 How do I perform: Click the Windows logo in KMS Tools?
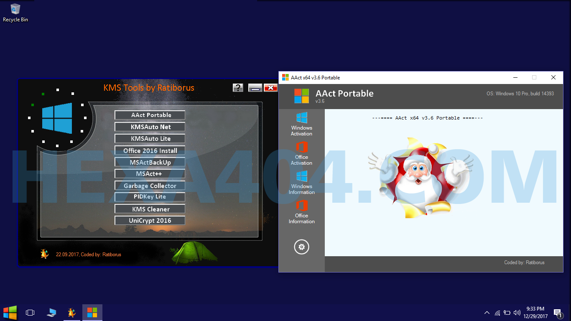pos(57,118)
